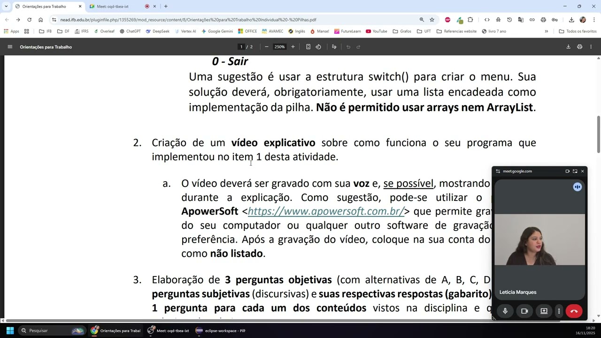Click the 250% zoom level field
Screen dimensions: 601x338
[279, 47]
